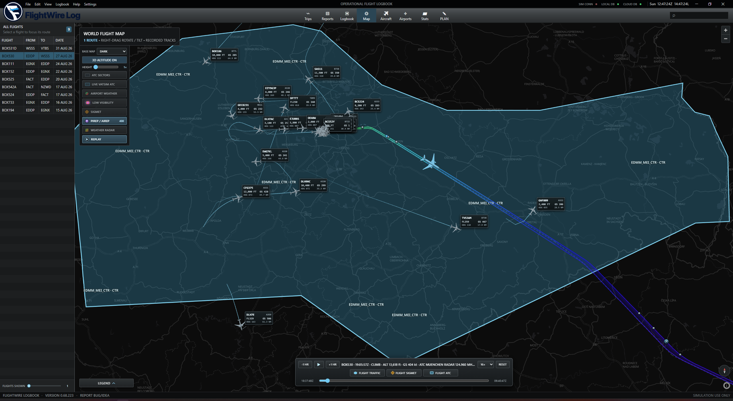Select the BOX194 flight row

point(37,110)
